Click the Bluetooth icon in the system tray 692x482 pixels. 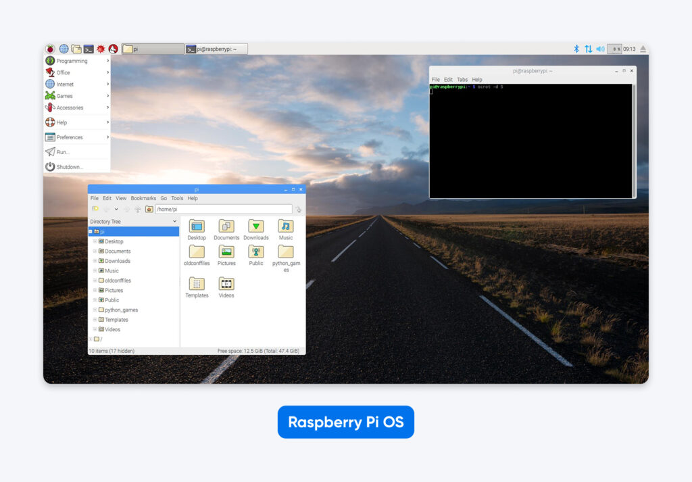pyautogui.click(x=576, y=49)
